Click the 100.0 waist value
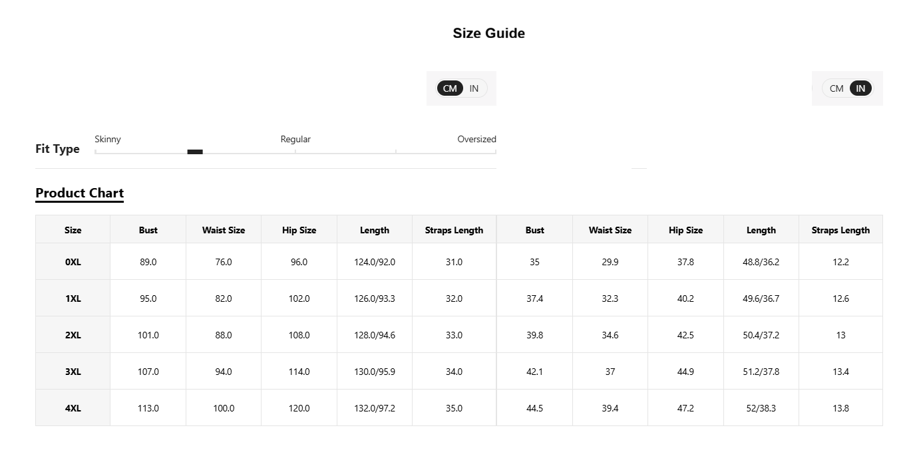 coord(224,408)
